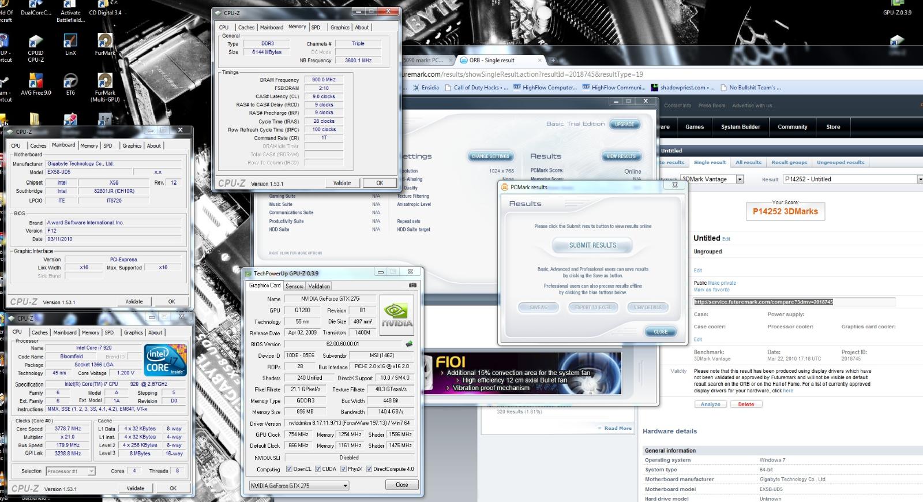This screenshot has height=502, width=923.
Task: Toggle the OpenCL checkbox in GPU-Z
Action: tap(289, 469)
